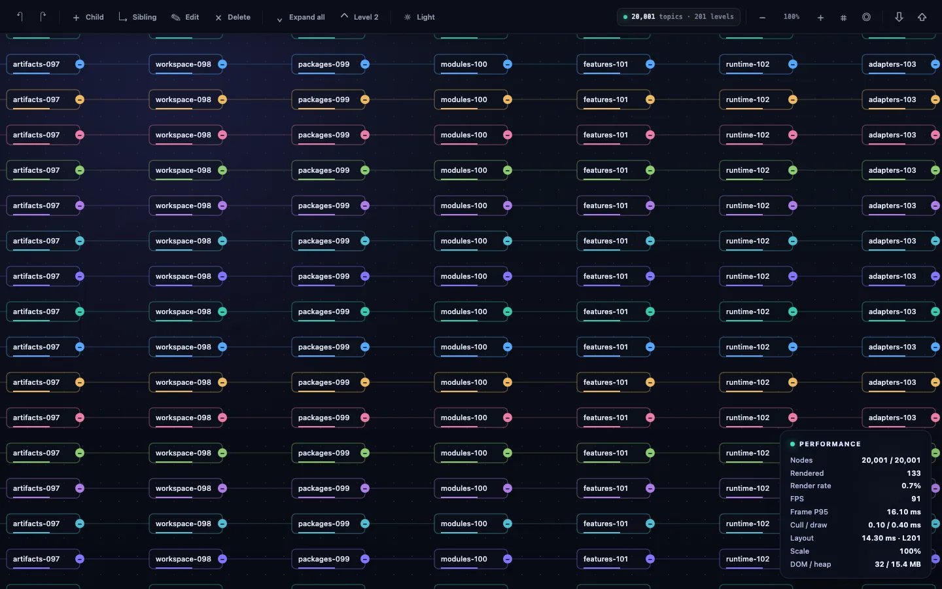Image resolution: width=942 pixels, height=589 pixels.
Task: Click the center-view double-ring icon
Action: point(866,17)
